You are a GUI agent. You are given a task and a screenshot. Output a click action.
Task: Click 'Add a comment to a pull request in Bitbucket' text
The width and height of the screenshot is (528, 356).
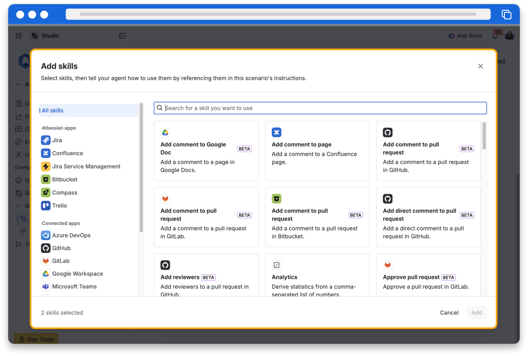point(315,233)
